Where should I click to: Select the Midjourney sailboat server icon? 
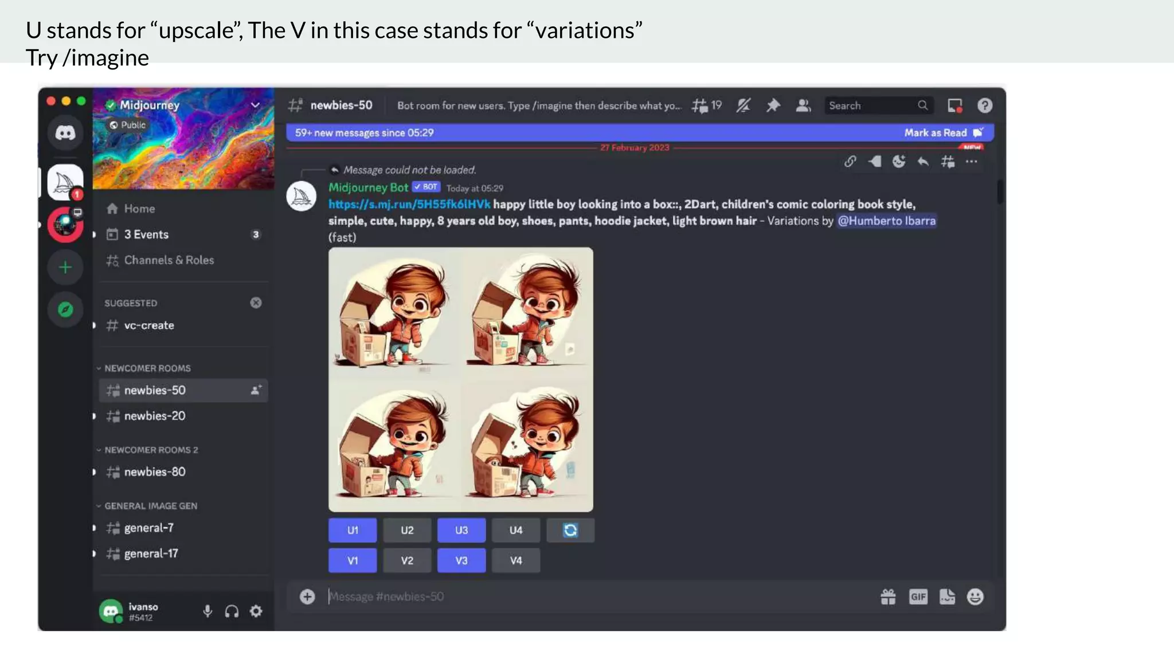point(65,182)
